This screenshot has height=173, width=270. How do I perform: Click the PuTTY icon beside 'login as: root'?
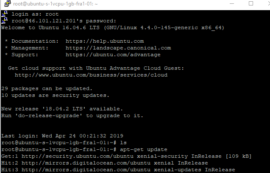[x=5, y=14]
